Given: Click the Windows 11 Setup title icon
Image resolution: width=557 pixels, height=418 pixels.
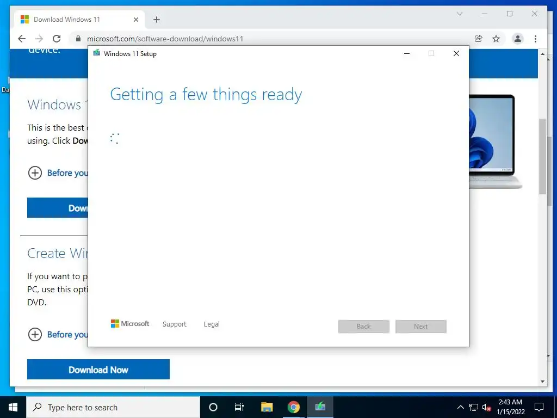Looking at the screenshot, I should click(x=97, y=53).
